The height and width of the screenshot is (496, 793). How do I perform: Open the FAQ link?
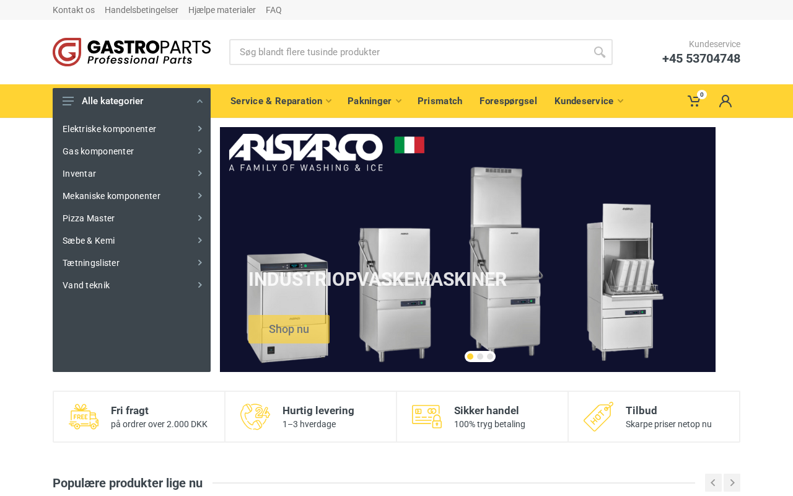274,10
